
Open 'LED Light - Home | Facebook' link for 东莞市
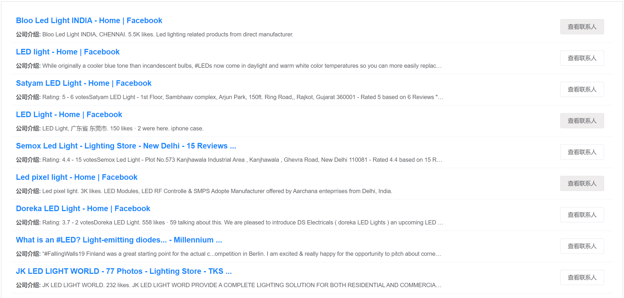click(69, 114)
